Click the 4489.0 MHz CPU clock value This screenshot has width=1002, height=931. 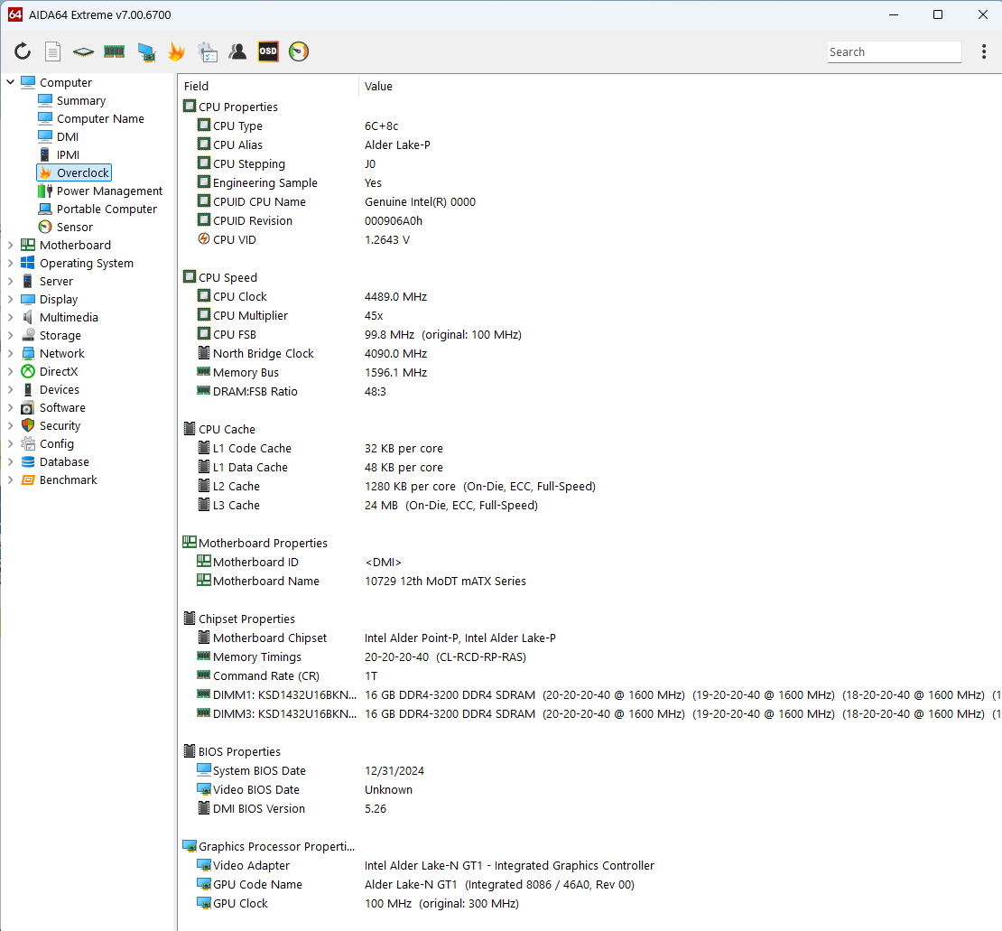click(x=395, y=296)
